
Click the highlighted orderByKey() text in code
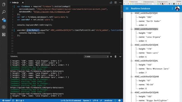click(x=33, y=30)
